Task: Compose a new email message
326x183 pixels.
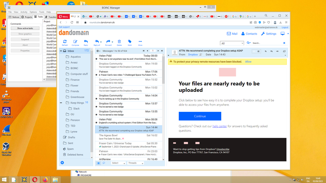Action: 75,43
